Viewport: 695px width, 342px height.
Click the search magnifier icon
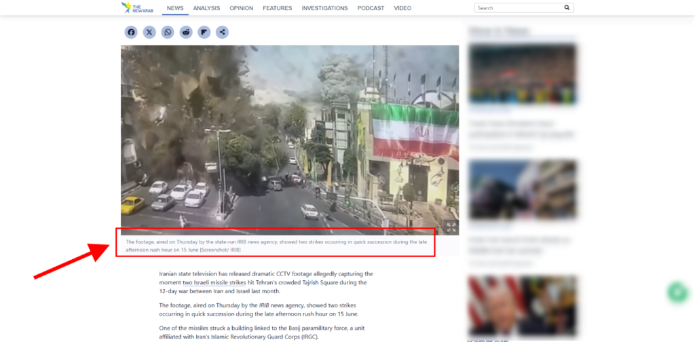pyautogui.click(x=567, y=8)
